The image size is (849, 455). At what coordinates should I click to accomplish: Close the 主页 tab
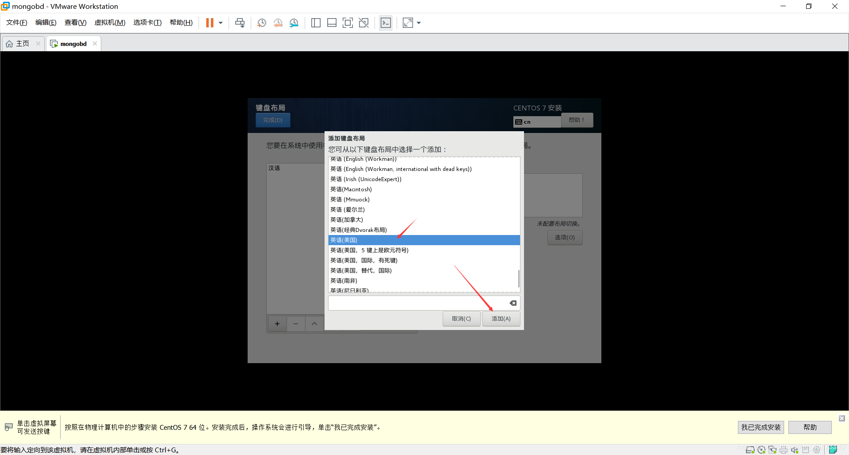pyautogui.click(x=38, y=44)
